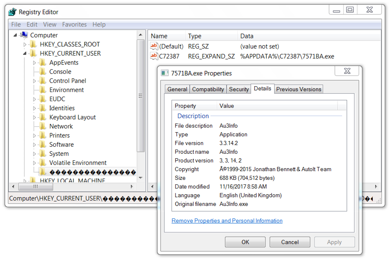Click the Apply button

pos(334,242)
